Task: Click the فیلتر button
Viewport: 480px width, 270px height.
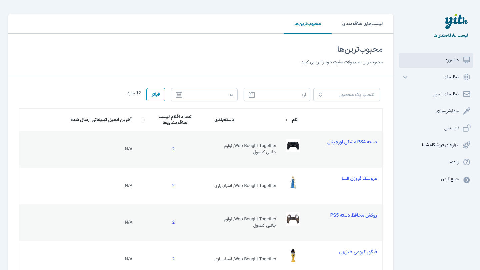Action: tap(156, 95)
